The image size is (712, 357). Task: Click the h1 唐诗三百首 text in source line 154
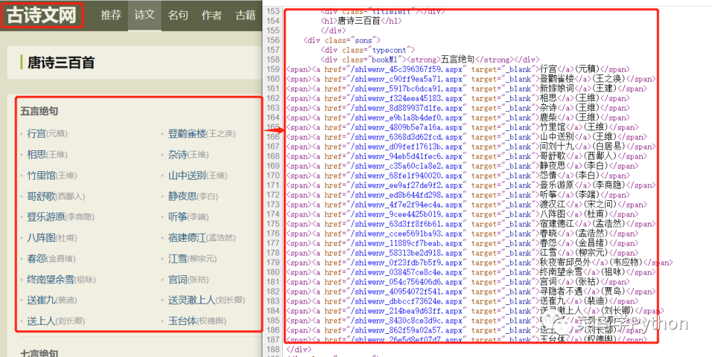pyautogui.click(x=359, y=21)
